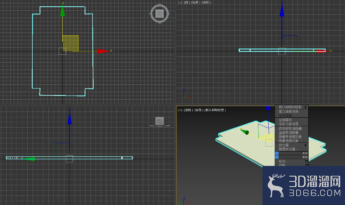Image resolution: width=345 pixels, height=205 pixels.
Task: Open the [透视] view name menu
Action: pyautogui.click(x=188, y=110)
